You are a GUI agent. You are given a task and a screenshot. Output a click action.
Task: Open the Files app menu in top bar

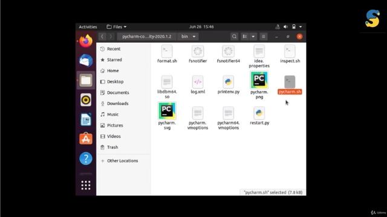click(117, 27)
